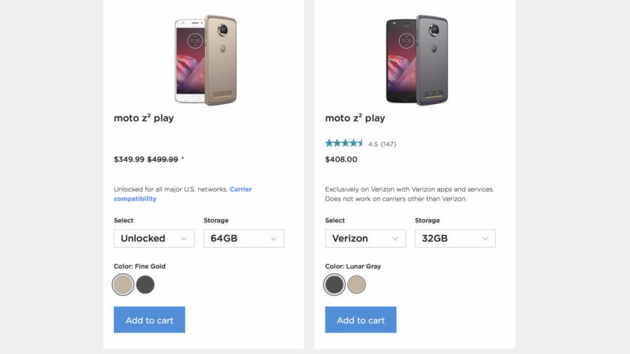Click the $349.99 sale price text
Screen dimensions: 630x354
pos(129,159)
